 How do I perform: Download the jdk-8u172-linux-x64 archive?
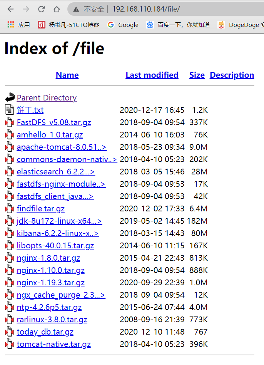(x=59, y=221)
